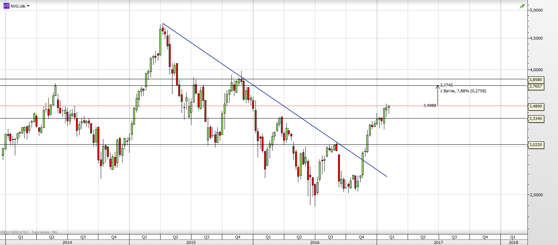Viewport: 558px width, 245px height.
Task: Select the 3,8580 price level label
Action: [536, 79]
